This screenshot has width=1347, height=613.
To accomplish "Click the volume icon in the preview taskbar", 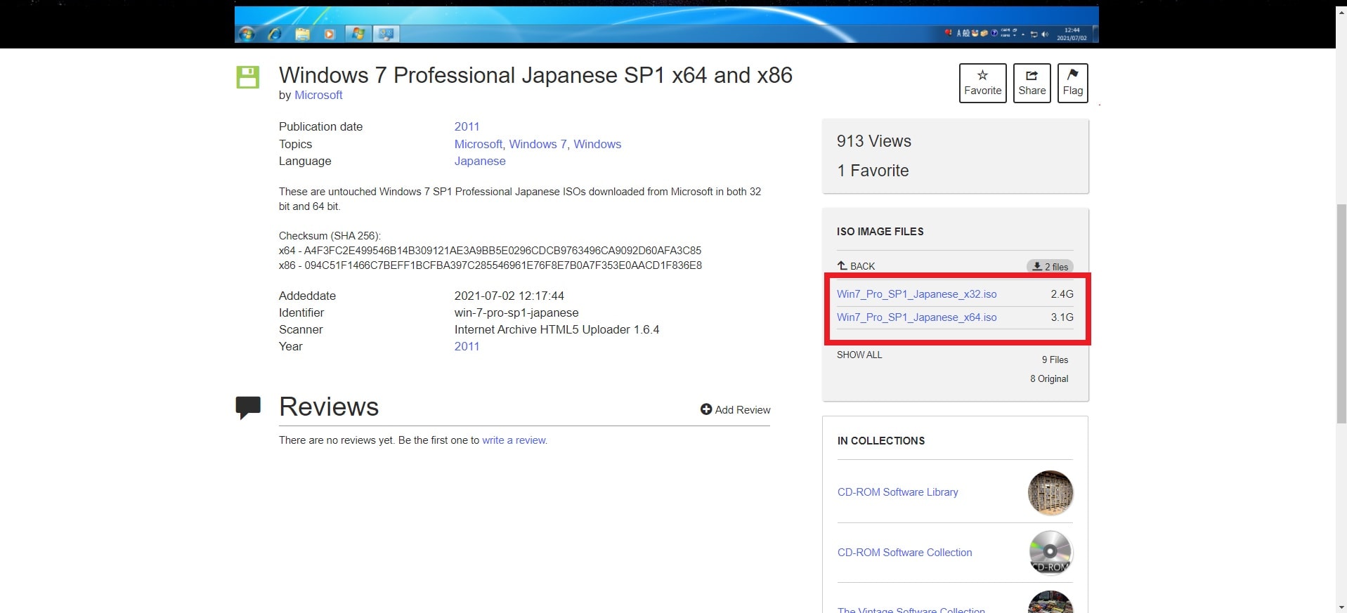I will click(x=1045, y=34).
